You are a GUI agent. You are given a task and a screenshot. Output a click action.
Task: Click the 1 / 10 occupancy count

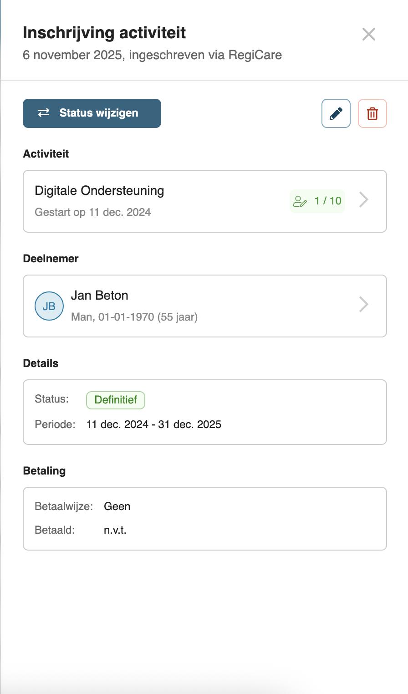[328, 201]
